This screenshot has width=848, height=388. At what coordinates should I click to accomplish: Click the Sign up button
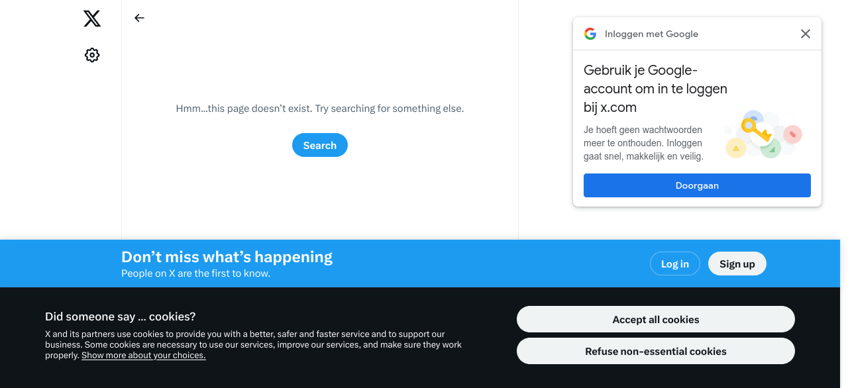(x=737, y=264)
